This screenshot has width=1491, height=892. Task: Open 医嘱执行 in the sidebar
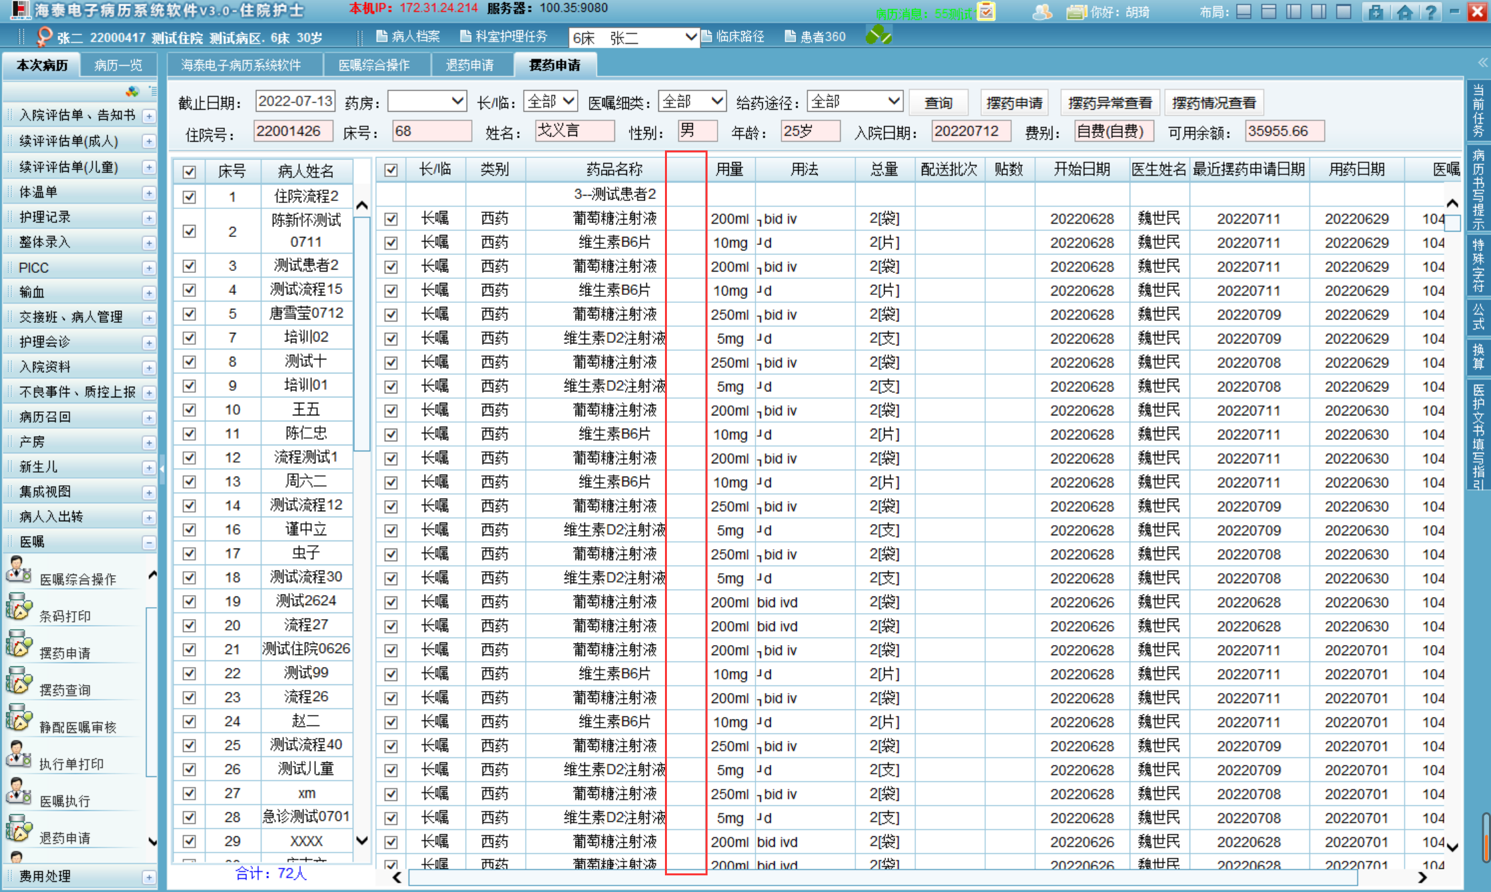click(65, 801)
